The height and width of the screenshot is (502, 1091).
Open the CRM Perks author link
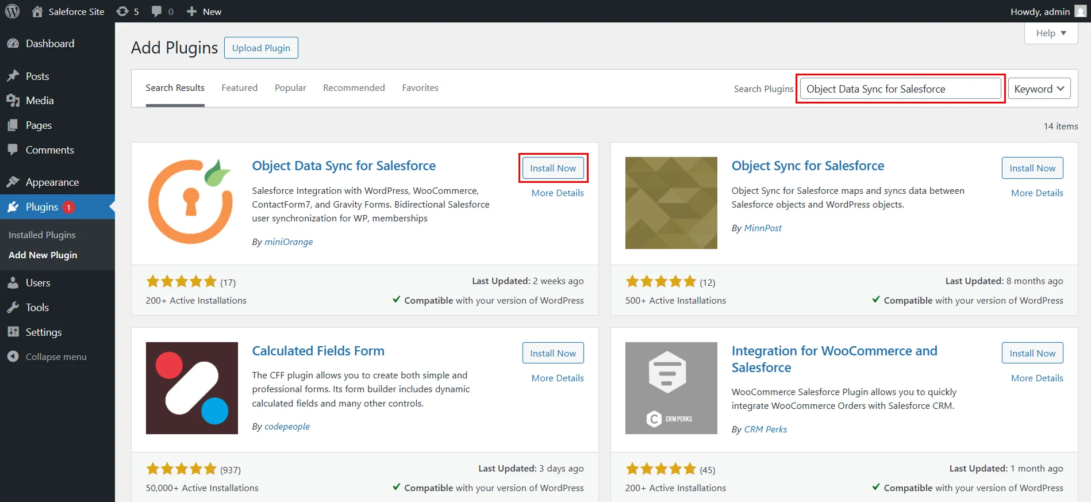click(x=765, y=430)
